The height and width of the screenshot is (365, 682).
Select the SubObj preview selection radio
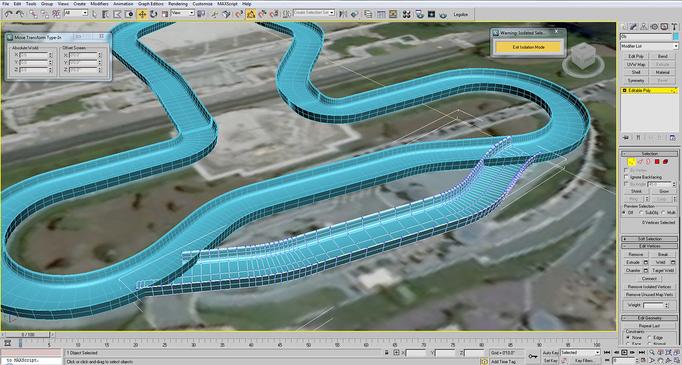(641, 212)
